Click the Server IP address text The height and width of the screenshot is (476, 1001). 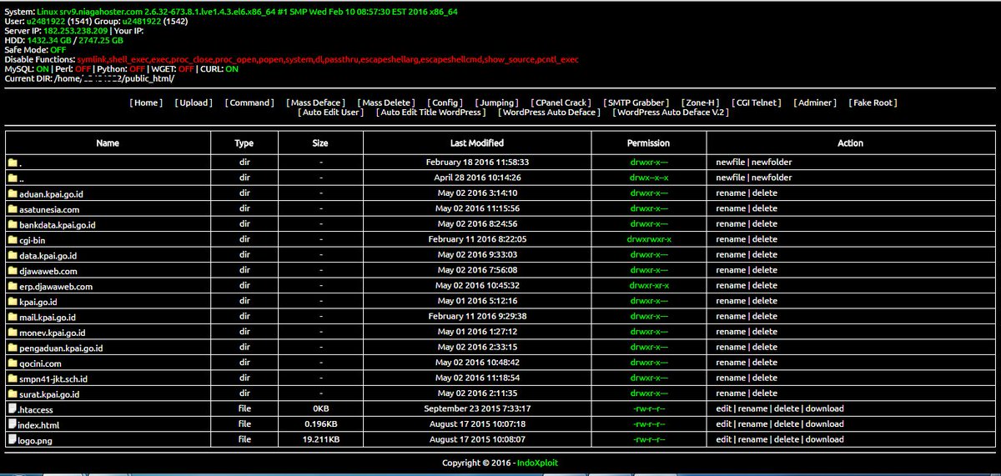click(77, 31)
